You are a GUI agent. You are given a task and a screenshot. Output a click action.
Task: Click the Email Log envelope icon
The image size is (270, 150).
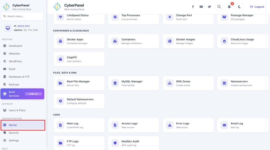(224, 125)
